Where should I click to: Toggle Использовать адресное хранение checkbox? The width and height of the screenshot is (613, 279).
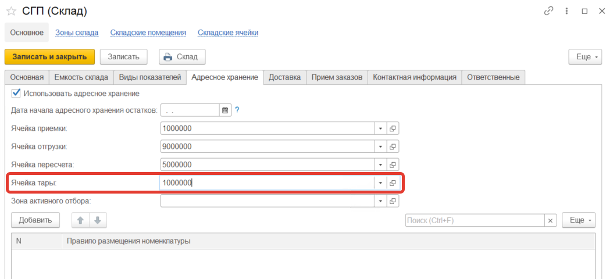pyautogui.click(x=16, y=93)
